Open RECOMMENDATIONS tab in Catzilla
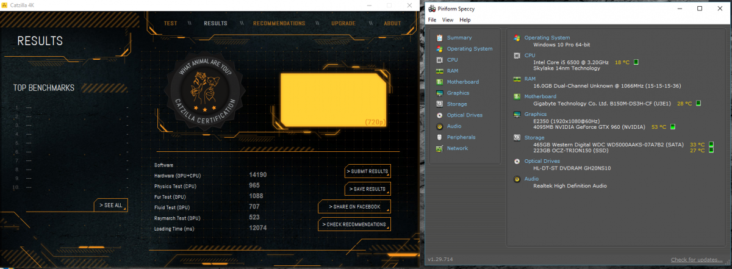 (279, 23)
